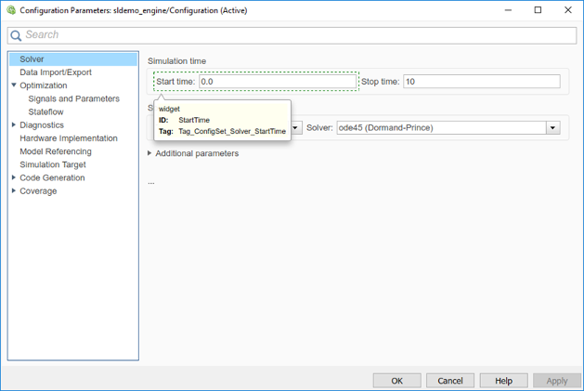Click the Cancel button
This screenshot has height=391, width=584.
tap(450, 381)
